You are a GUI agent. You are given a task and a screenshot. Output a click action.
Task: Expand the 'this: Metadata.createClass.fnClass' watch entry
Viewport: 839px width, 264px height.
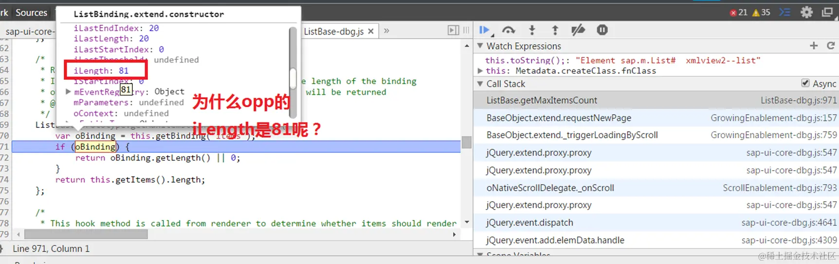(x=480, y=71)
